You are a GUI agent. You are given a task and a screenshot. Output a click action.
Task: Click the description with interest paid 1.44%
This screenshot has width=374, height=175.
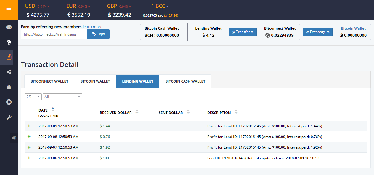point(264,126)
